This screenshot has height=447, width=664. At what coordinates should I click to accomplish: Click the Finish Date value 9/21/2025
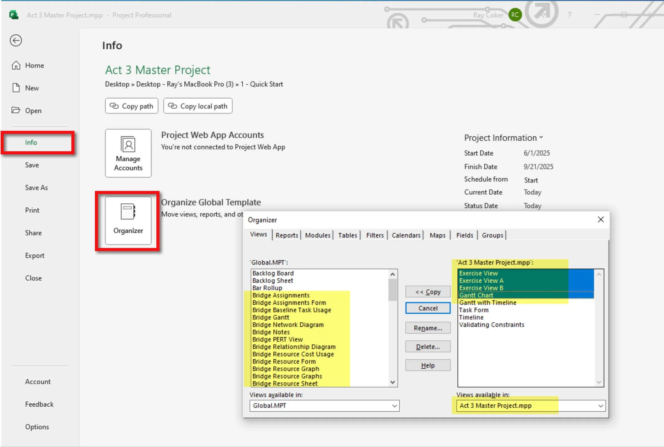(538, 166)
